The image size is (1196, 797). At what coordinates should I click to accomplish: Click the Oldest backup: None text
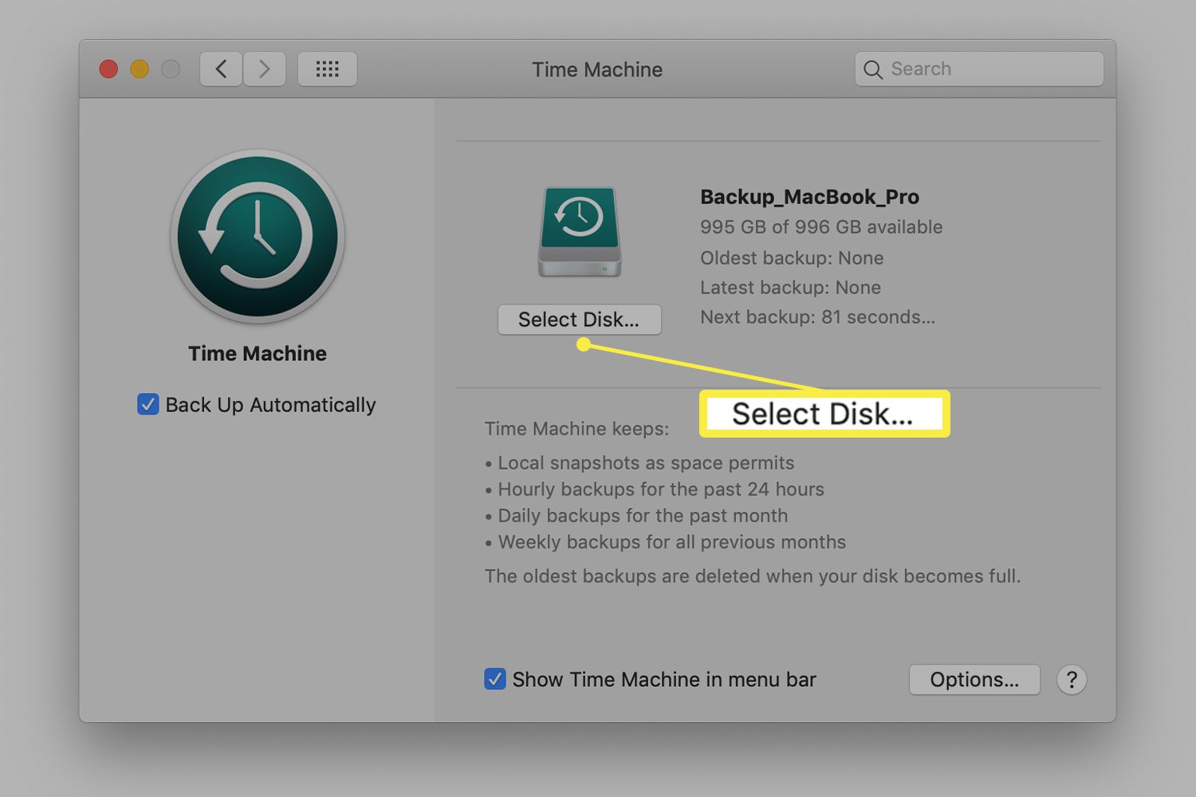tap(792, 258)
